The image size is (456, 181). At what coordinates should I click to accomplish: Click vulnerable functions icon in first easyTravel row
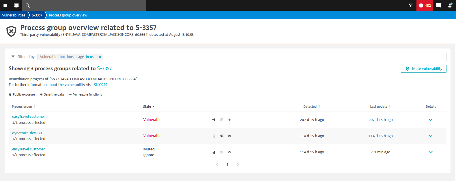tap(229, 120)
